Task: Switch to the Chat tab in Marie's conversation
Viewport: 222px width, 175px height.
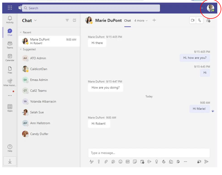Action: coord(127,20)
